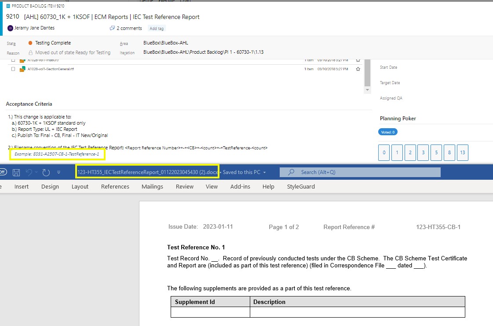
Task: Select the Planning Poker card 13
Action: click(x=462, y=152)
